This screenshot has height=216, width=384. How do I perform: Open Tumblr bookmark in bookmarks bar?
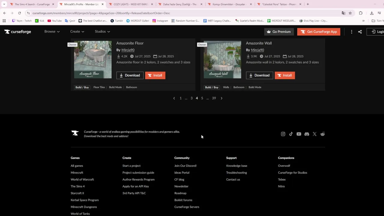(117, 21)
